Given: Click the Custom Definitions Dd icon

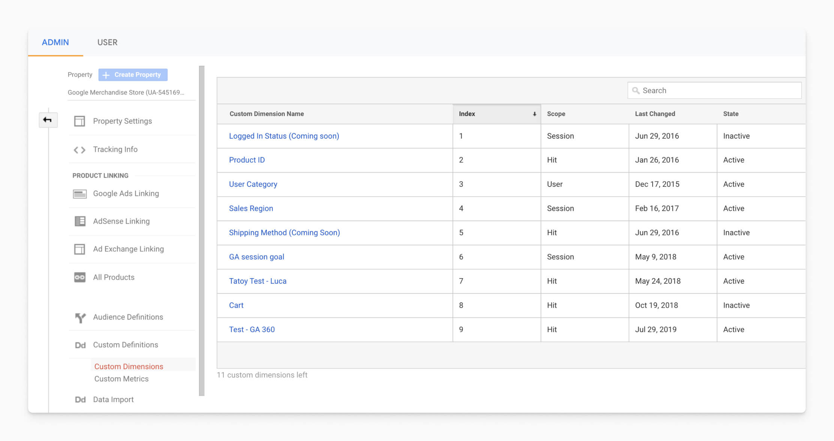Looking at the screenshot, I should pyautogui.click(x=80, y=345).
